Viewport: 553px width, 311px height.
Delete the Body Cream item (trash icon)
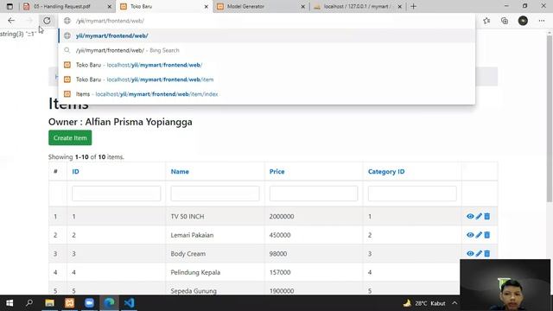click(x=487, y=253)
